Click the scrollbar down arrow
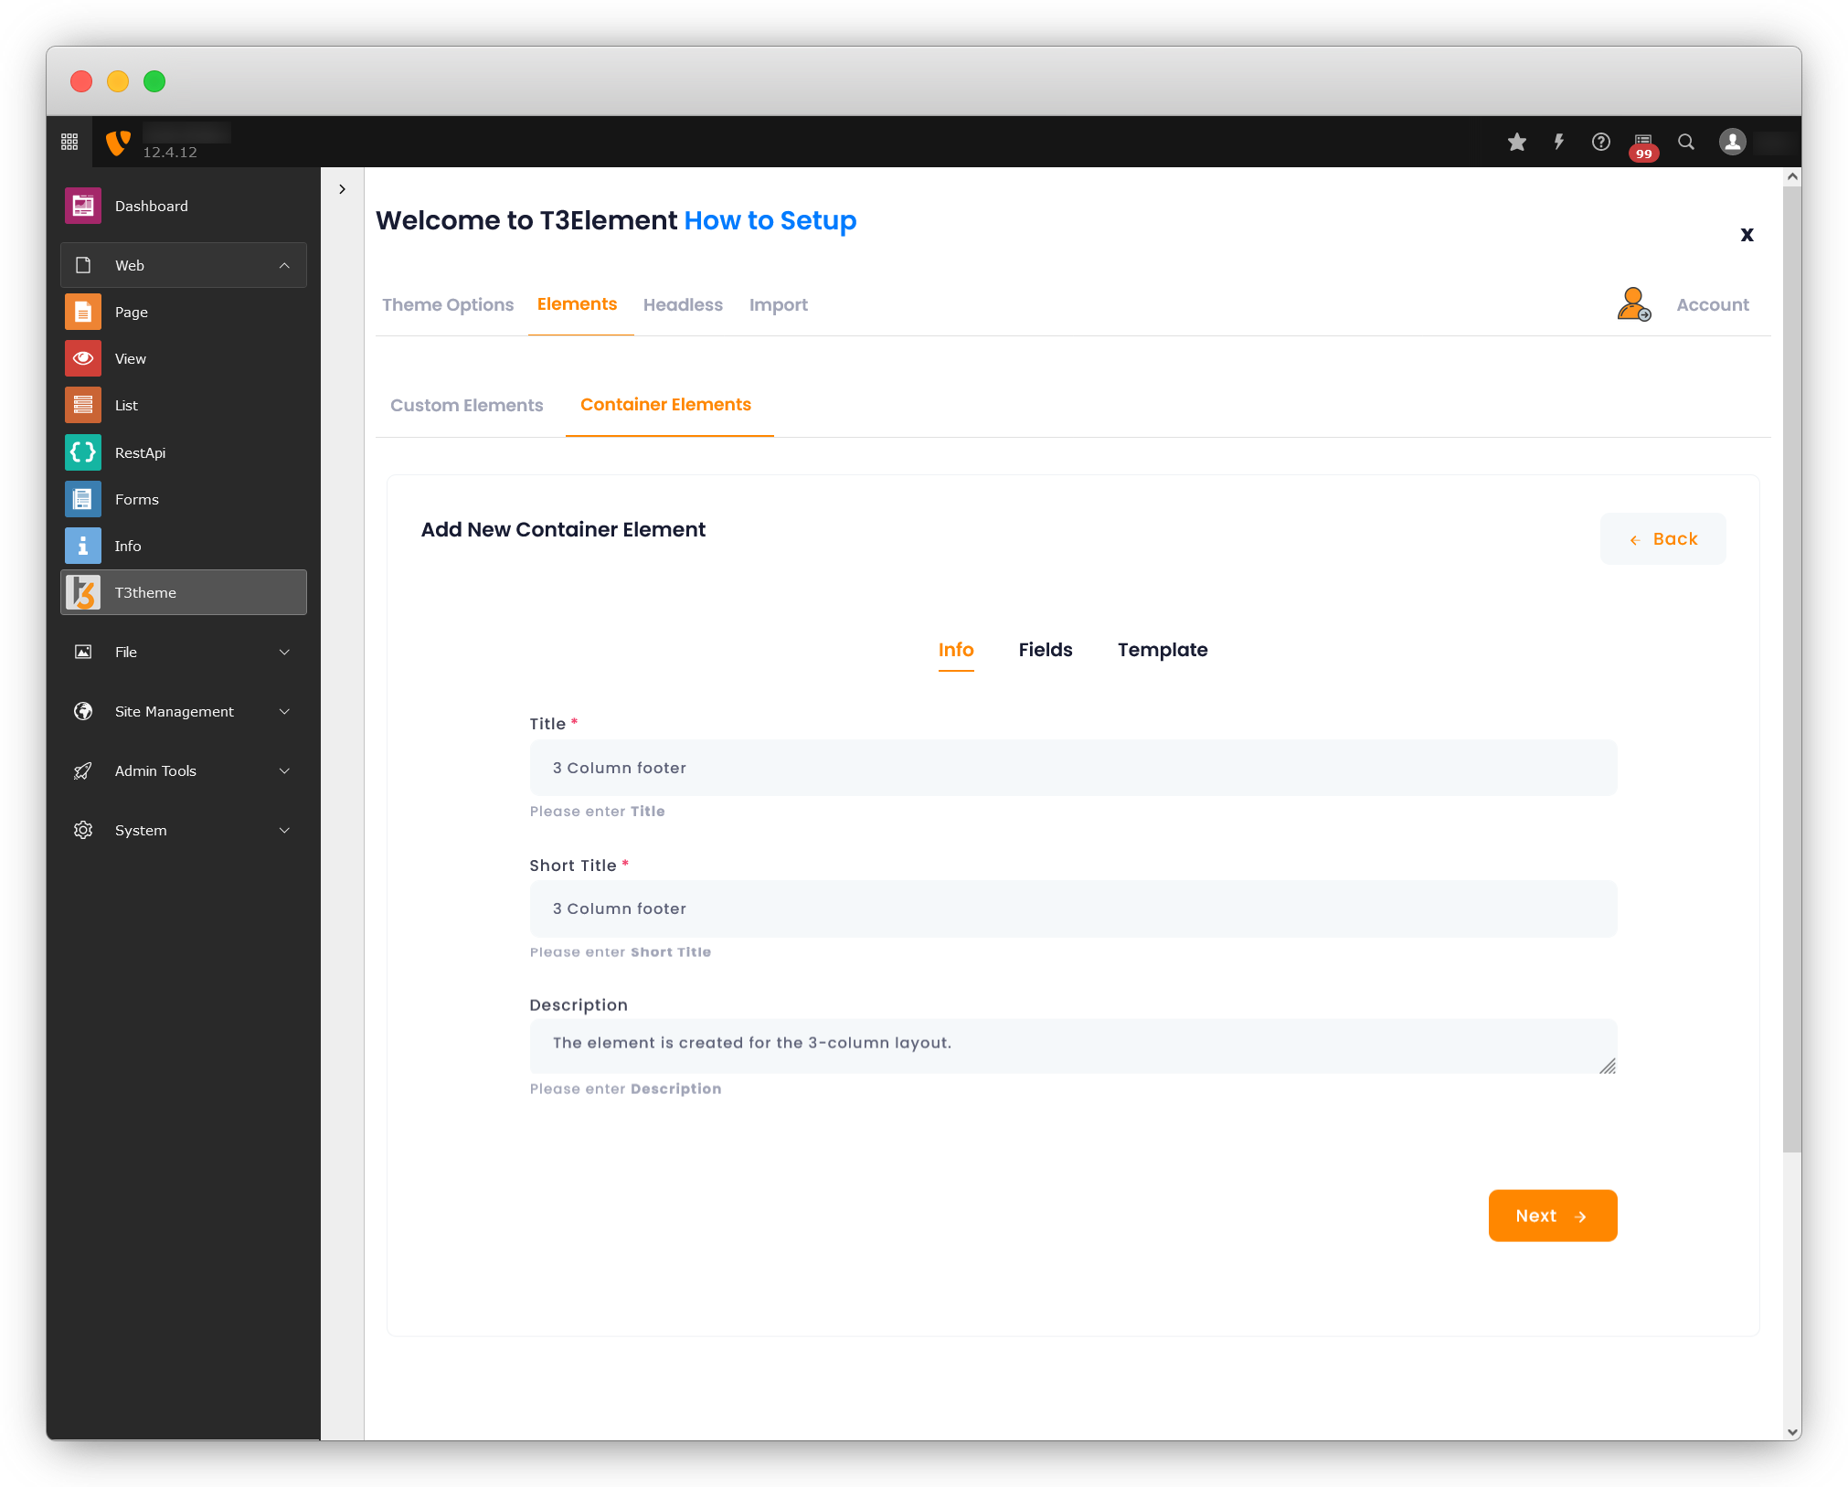1848x1487 pixels. click(1791, 1432)
